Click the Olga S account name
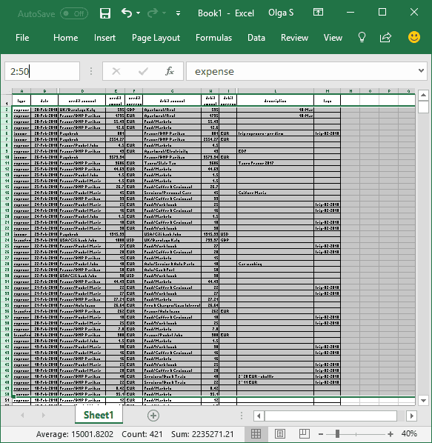Screen dimensions: 432x443 click(281, 13)
